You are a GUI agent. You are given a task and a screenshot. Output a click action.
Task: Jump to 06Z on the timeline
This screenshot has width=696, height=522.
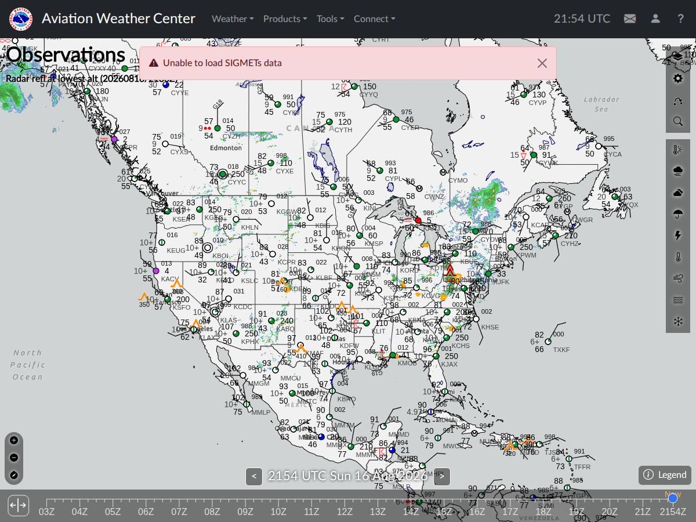(x=146, y=511)
